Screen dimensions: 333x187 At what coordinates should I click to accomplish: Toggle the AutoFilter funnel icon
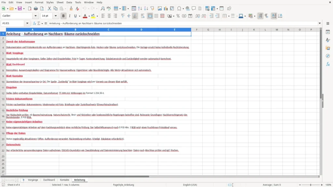(152, 8)
